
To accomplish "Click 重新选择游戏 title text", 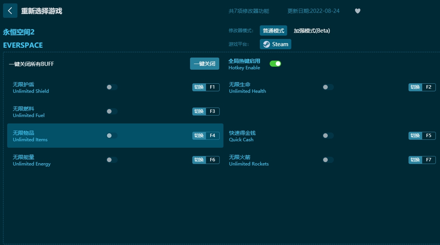I will 41,11.
